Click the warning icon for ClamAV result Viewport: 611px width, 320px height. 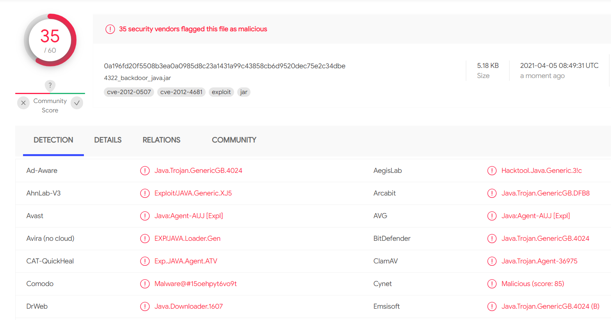pos(492,261)
